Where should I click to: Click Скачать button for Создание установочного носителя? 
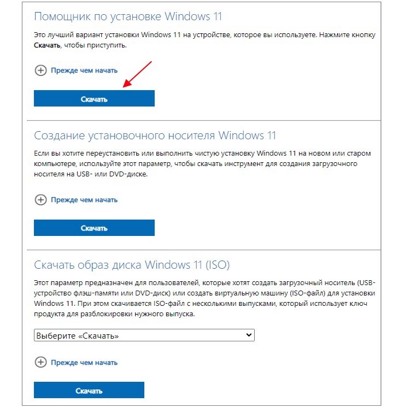coord(94,228)
